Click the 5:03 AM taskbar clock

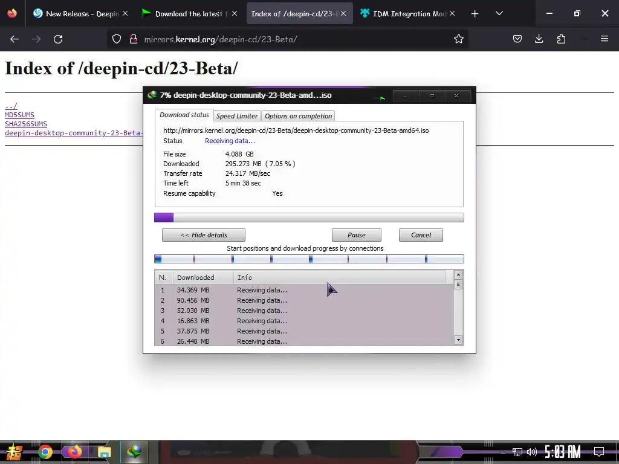[x=563, y=452]
